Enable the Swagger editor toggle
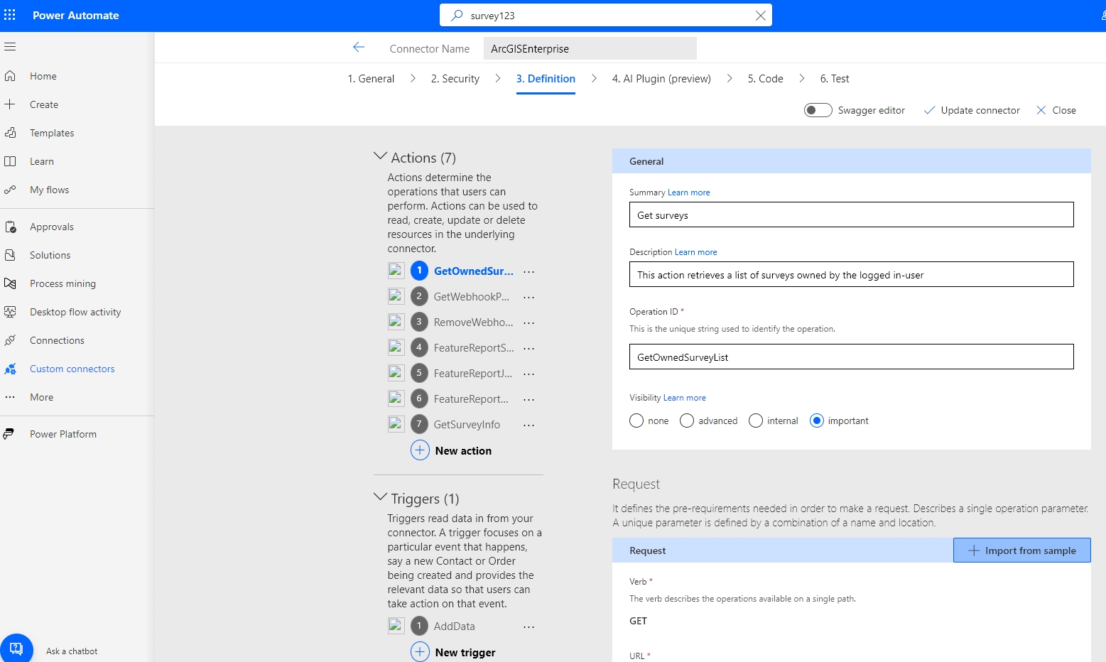The image size is (1106, 662). pyautogui.click(x=818, y=110)
